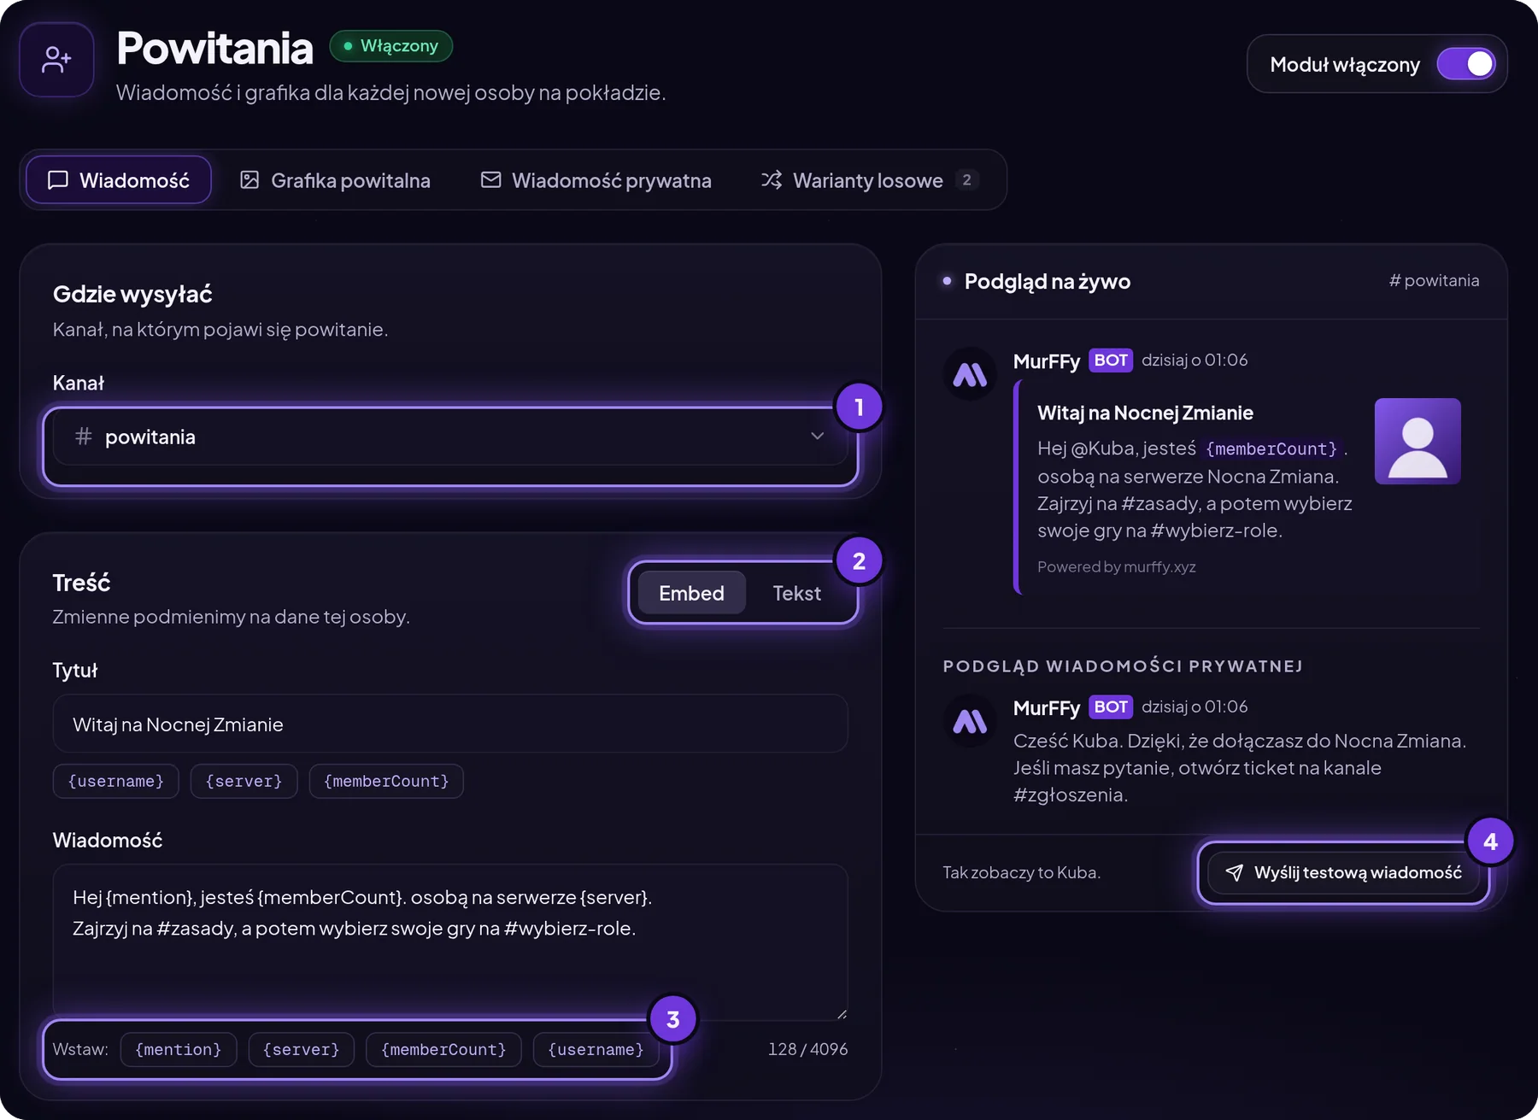Click the Gdzie wysyłać section heading
1538x1120 pixels.
132,294
